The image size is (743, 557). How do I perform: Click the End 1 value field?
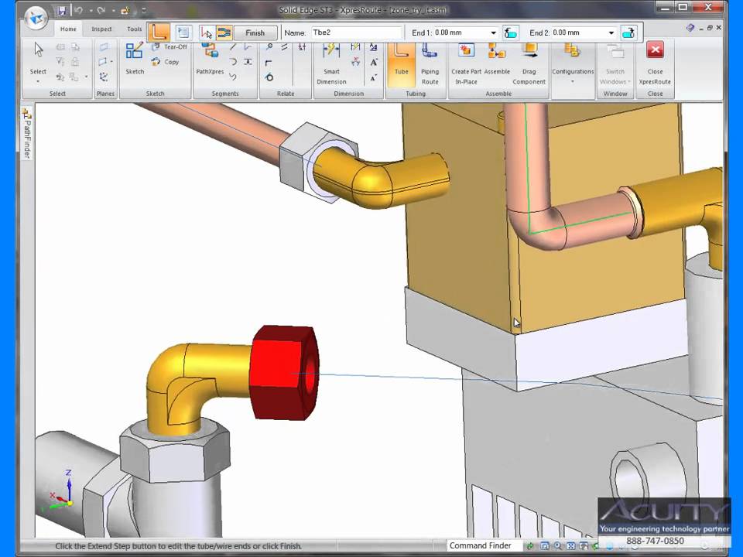coord(467,32)
